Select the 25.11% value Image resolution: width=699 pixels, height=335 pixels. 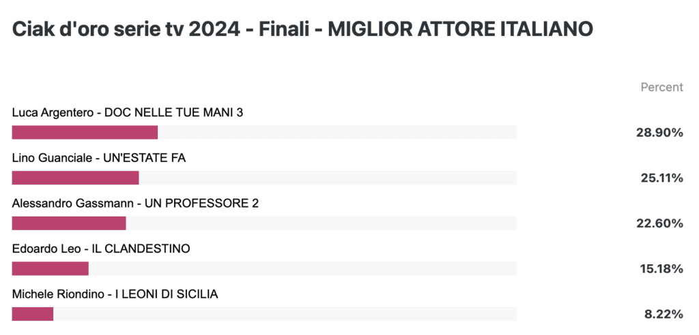pos(661,178)
